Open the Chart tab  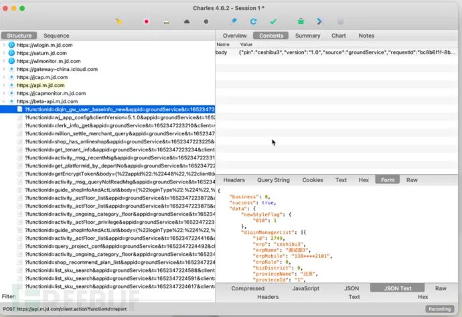pos(339,36)
